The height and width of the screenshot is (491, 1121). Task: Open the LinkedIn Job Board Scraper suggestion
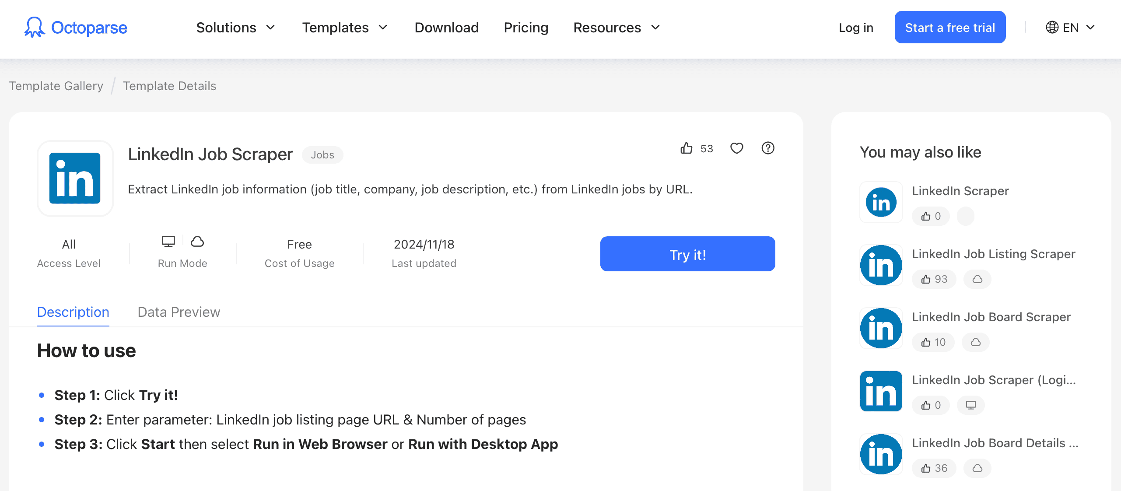pos(991,317)
